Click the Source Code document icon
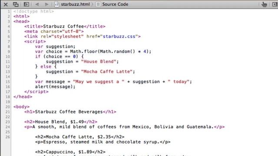Screen dimensions: 278x156 tap(98, 4)
